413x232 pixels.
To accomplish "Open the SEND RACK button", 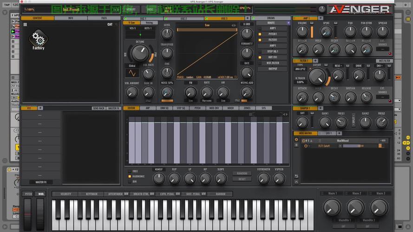I will tap(99, 109).
